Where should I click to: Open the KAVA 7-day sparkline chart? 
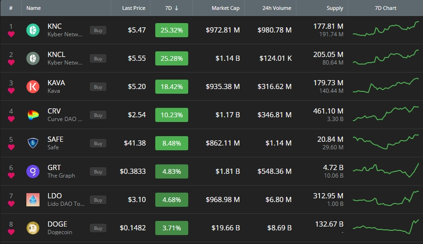tap(386, 85)
